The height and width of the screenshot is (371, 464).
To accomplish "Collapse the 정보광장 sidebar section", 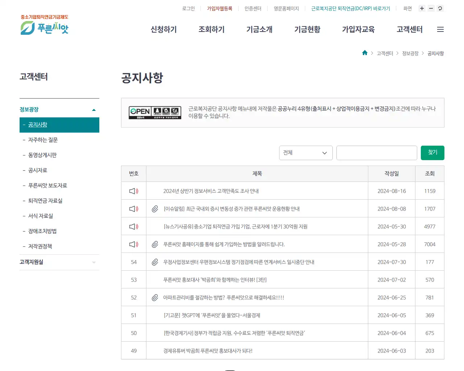I will [94, 109].
